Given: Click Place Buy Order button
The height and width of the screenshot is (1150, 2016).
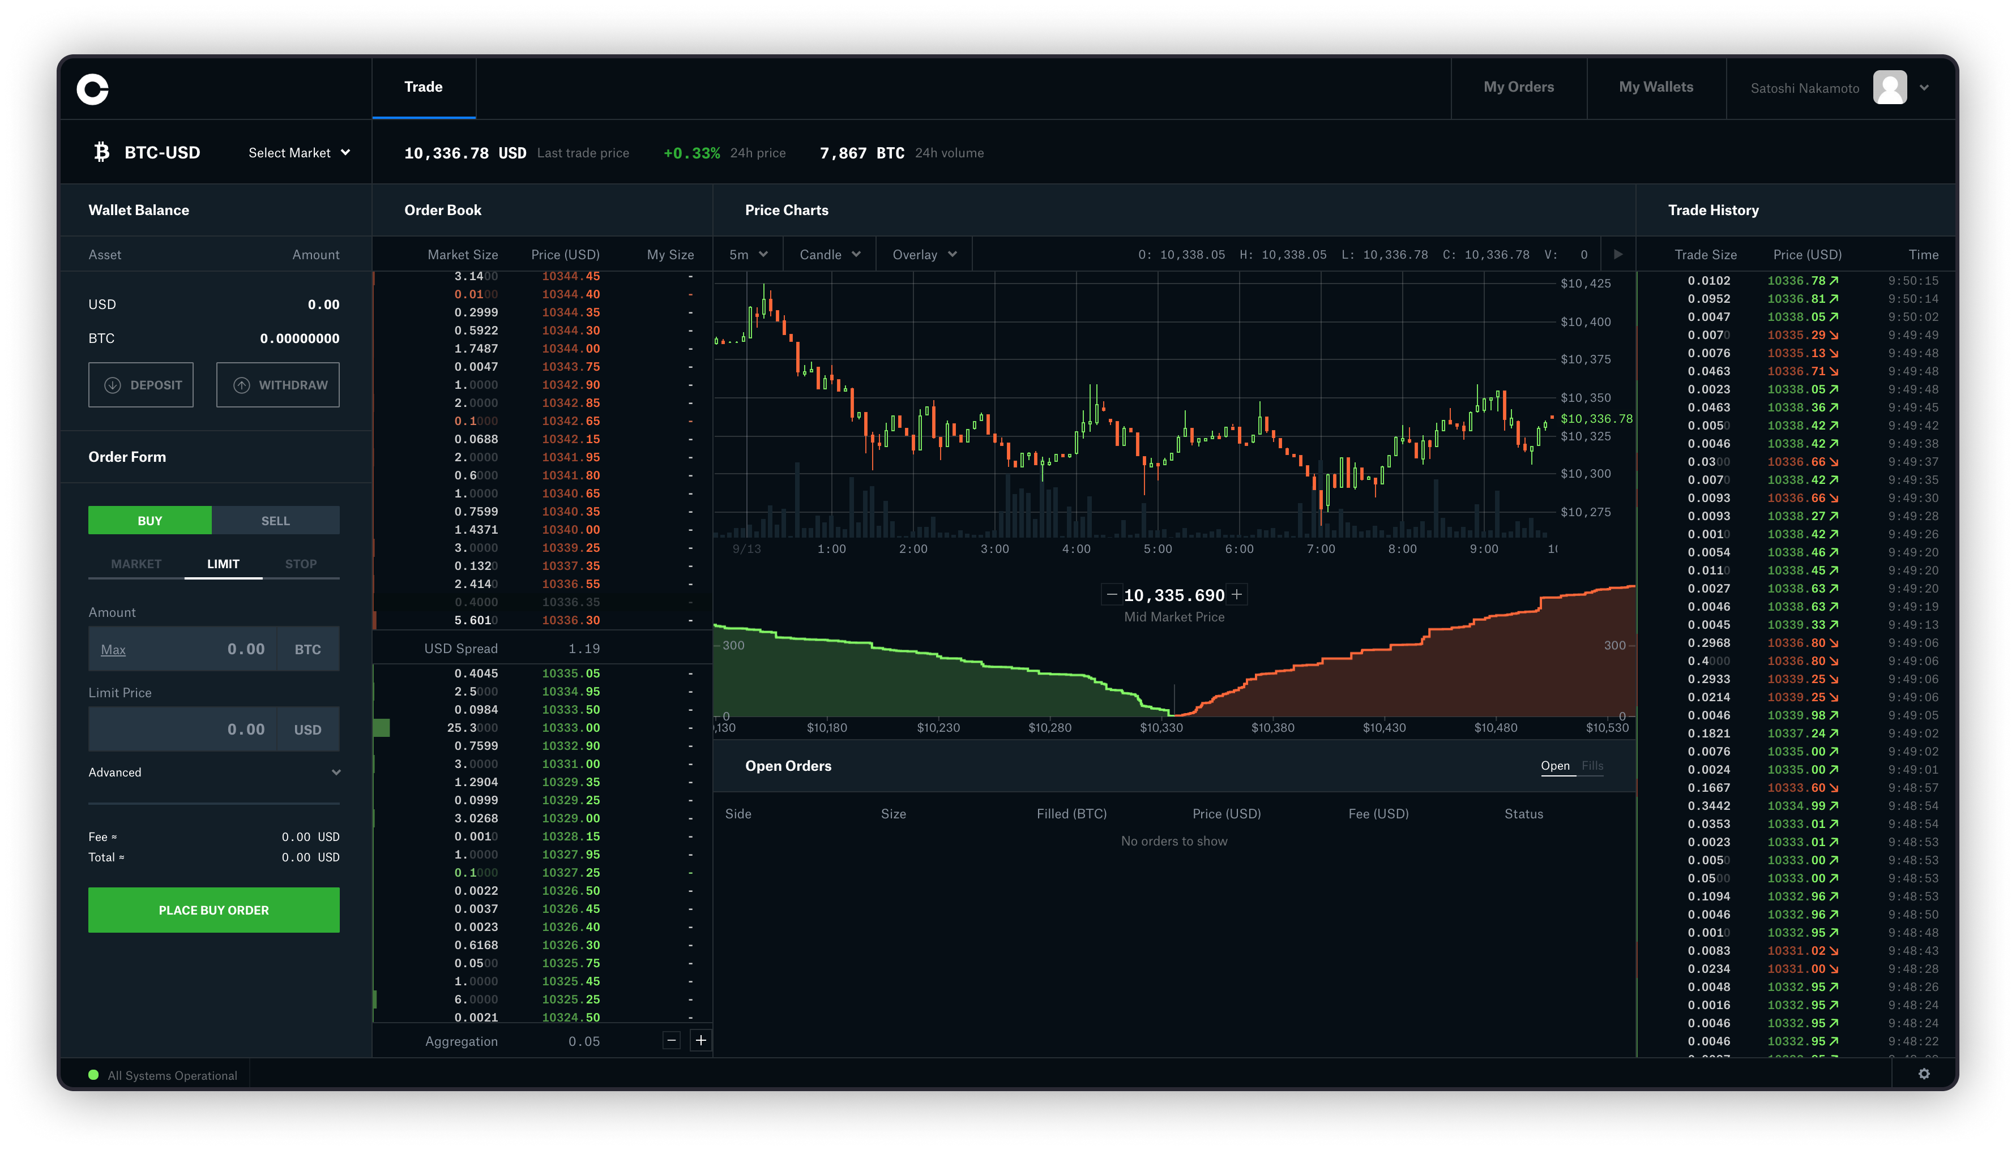Looking at the screenshot, I should pos(213,909).
